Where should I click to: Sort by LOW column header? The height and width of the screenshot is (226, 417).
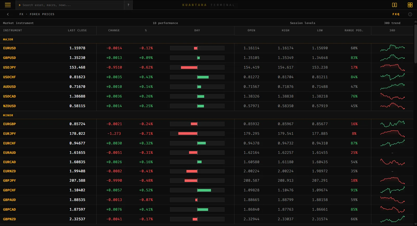point(320,30)
